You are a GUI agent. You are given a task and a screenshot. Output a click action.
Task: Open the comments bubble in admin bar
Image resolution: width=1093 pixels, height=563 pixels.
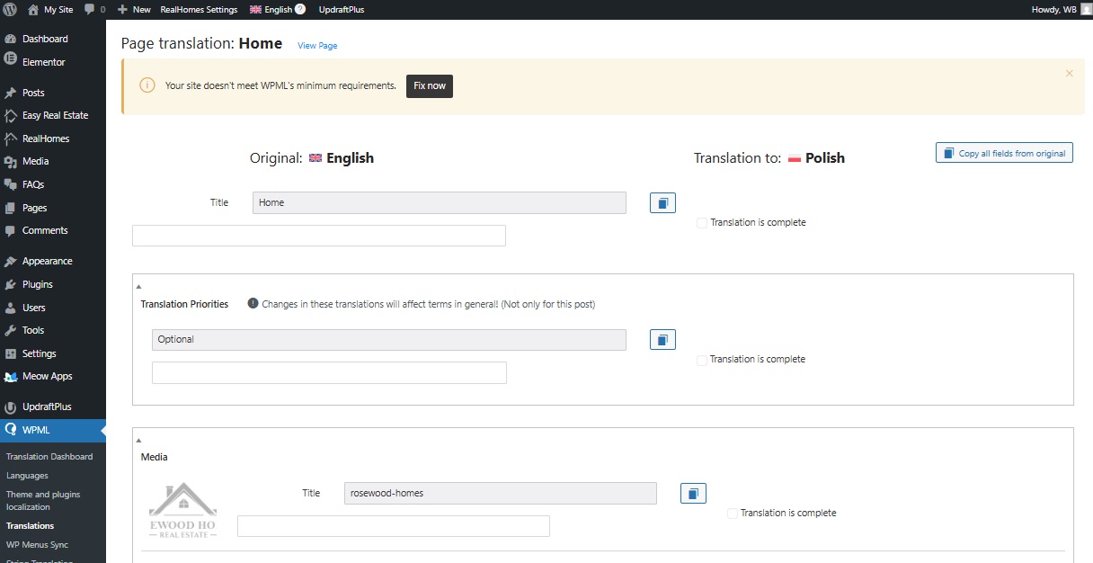pyautogui.click(x=94, y=9)
